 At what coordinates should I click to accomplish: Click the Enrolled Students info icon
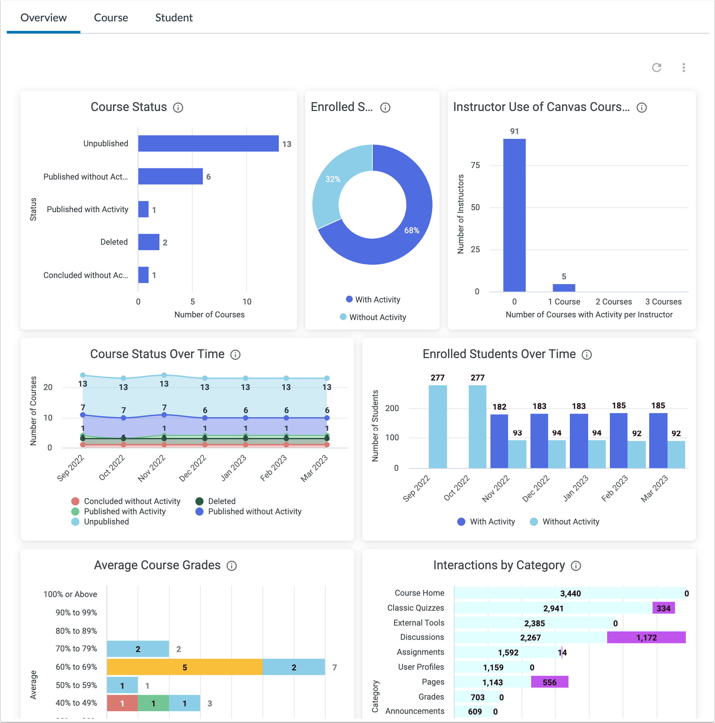coord(385,107)
